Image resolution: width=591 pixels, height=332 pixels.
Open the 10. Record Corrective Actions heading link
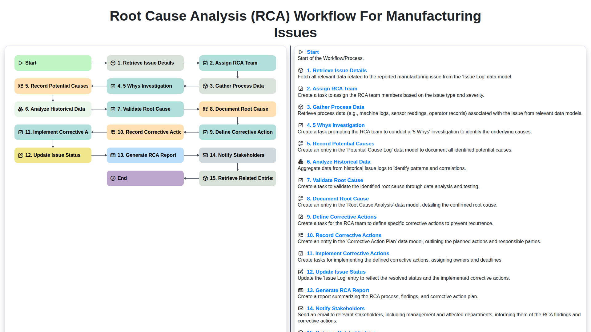click(x=344, y=235)
